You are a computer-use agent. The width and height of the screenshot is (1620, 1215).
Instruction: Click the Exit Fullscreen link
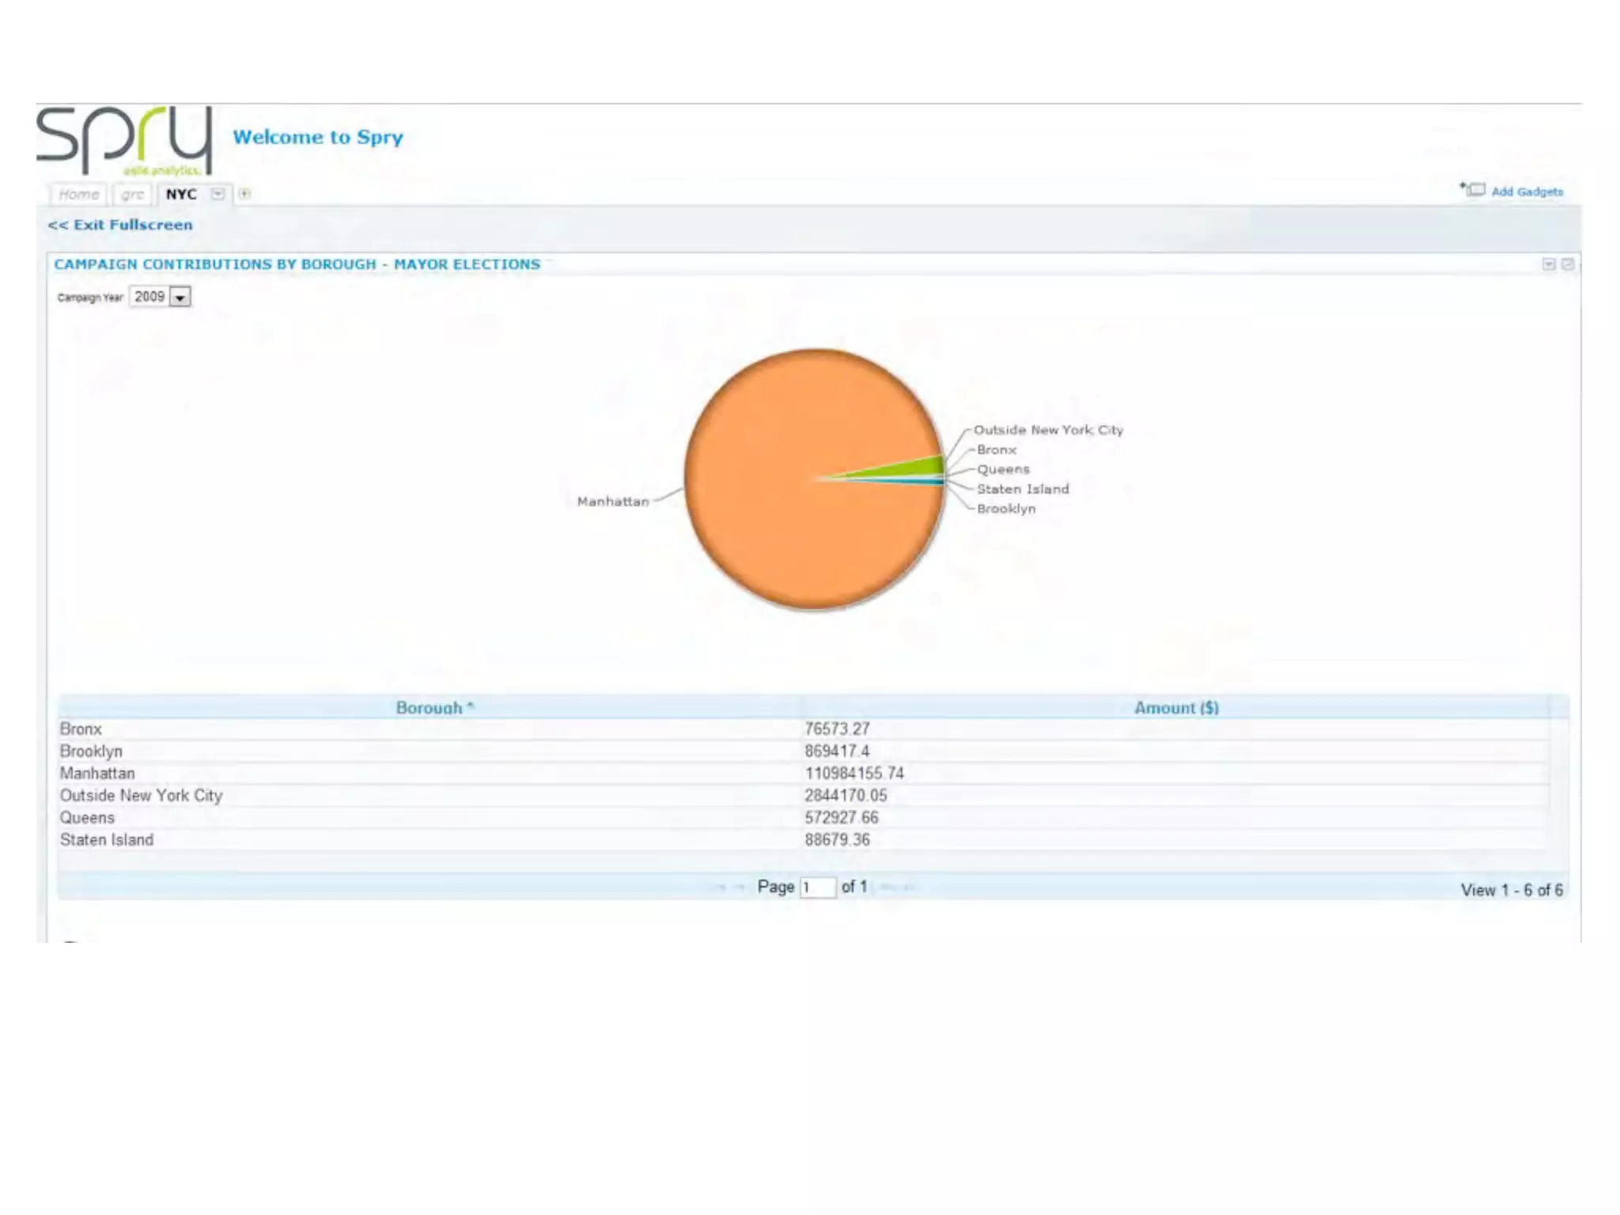[x=120, y=225]
